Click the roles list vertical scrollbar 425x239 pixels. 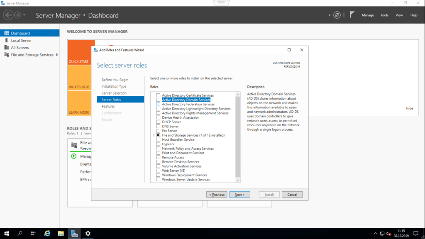click(x=238, y=137)
